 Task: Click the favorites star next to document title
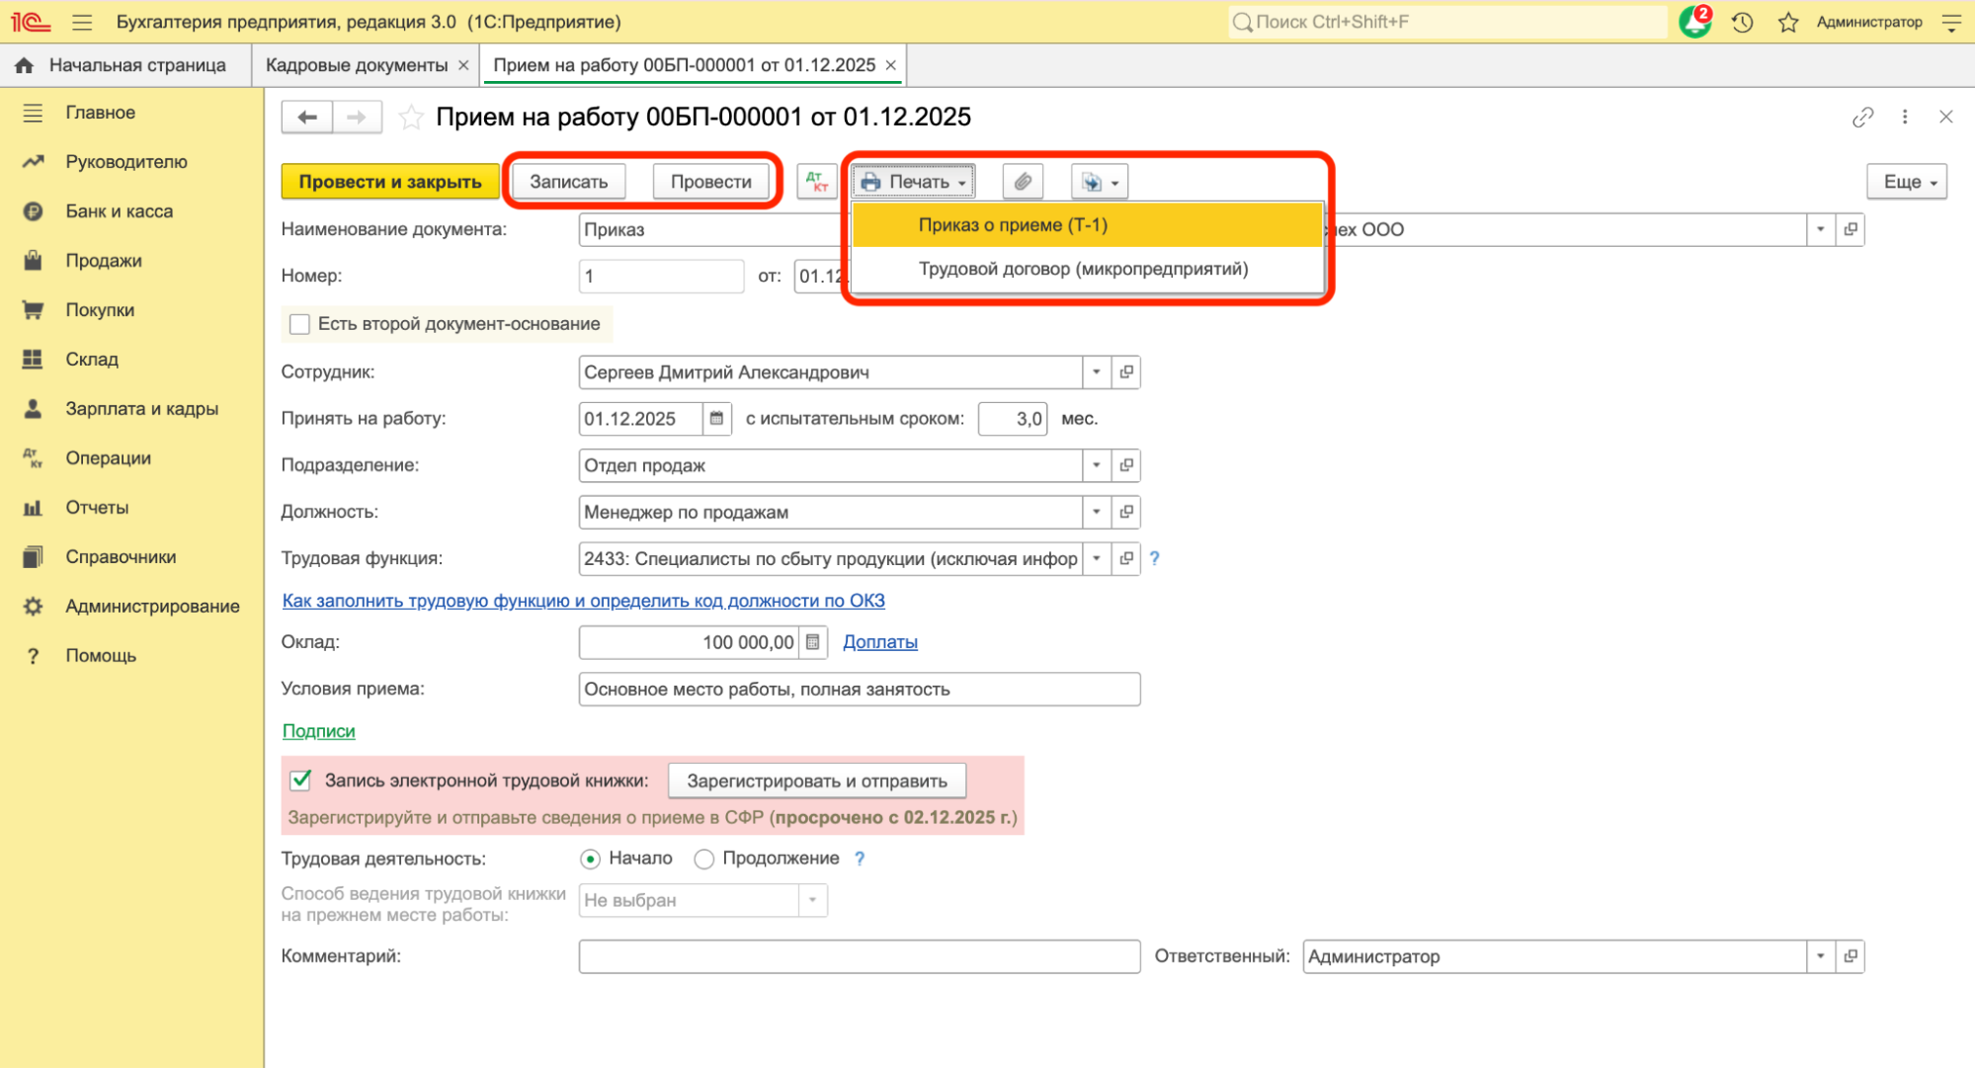tap(411, 118)
